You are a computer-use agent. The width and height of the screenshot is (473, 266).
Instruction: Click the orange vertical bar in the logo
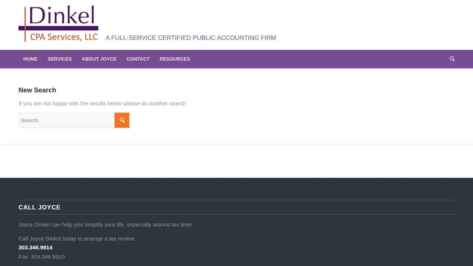(x=25, y=24)
